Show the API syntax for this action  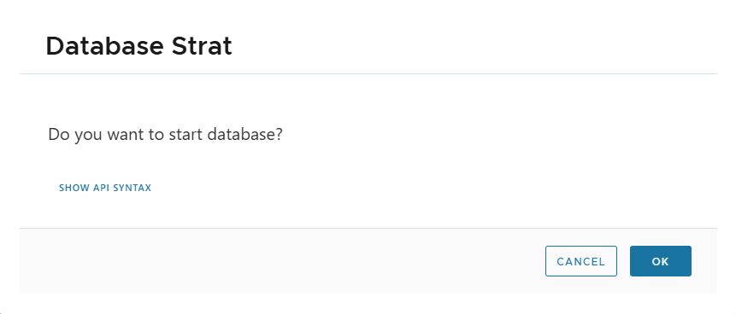[x=105, y=188]
